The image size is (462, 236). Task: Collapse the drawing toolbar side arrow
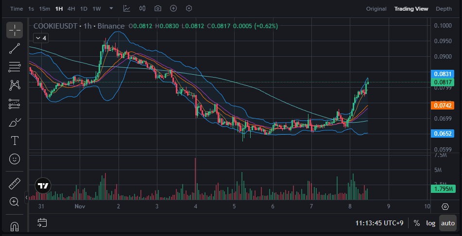tap(26, 198)
